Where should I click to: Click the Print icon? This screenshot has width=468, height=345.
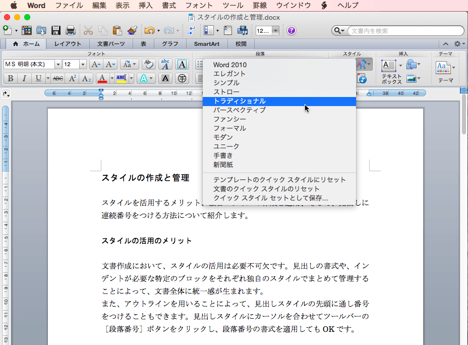pyautogui.click(x=71, y=30)
